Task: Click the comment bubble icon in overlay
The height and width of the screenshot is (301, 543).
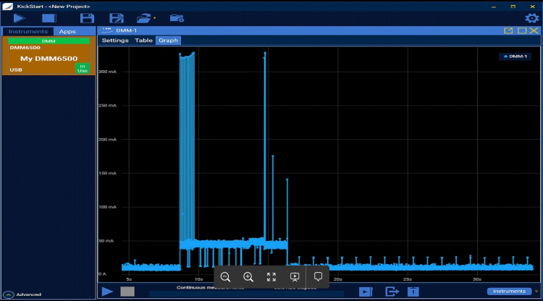Action: coord(318,276)
